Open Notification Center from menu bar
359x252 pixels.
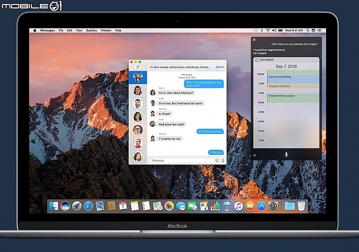320,30
